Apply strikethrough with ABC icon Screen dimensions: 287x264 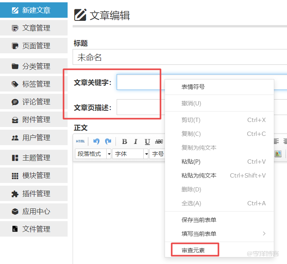159,142
